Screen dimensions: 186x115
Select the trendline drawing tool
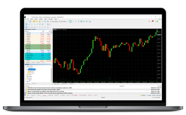37,24
